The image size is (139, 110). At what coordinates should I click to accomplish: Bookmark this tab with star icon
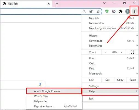(98, 12)
